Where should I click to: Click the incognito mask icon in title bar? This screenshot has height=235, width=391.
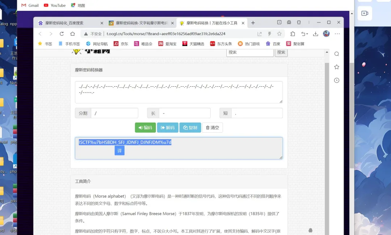tap(289, 22)
